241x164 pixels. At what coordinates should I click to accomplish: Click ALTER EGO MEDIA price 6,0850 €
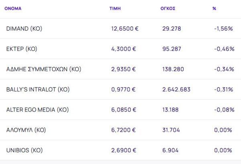(x=123, y=110)
